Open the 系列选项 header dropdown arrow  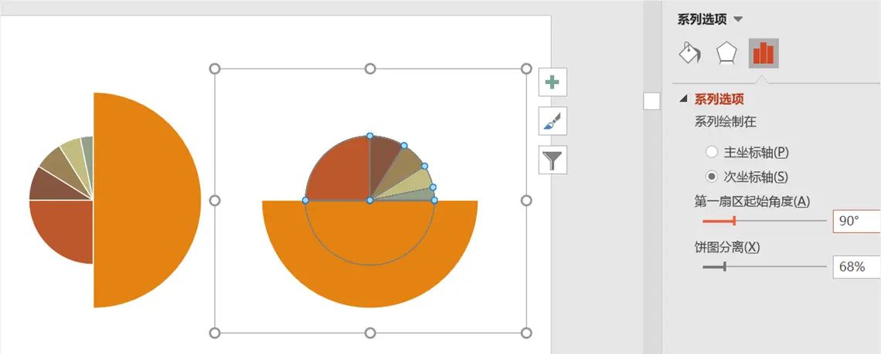(x=738, y=19)
